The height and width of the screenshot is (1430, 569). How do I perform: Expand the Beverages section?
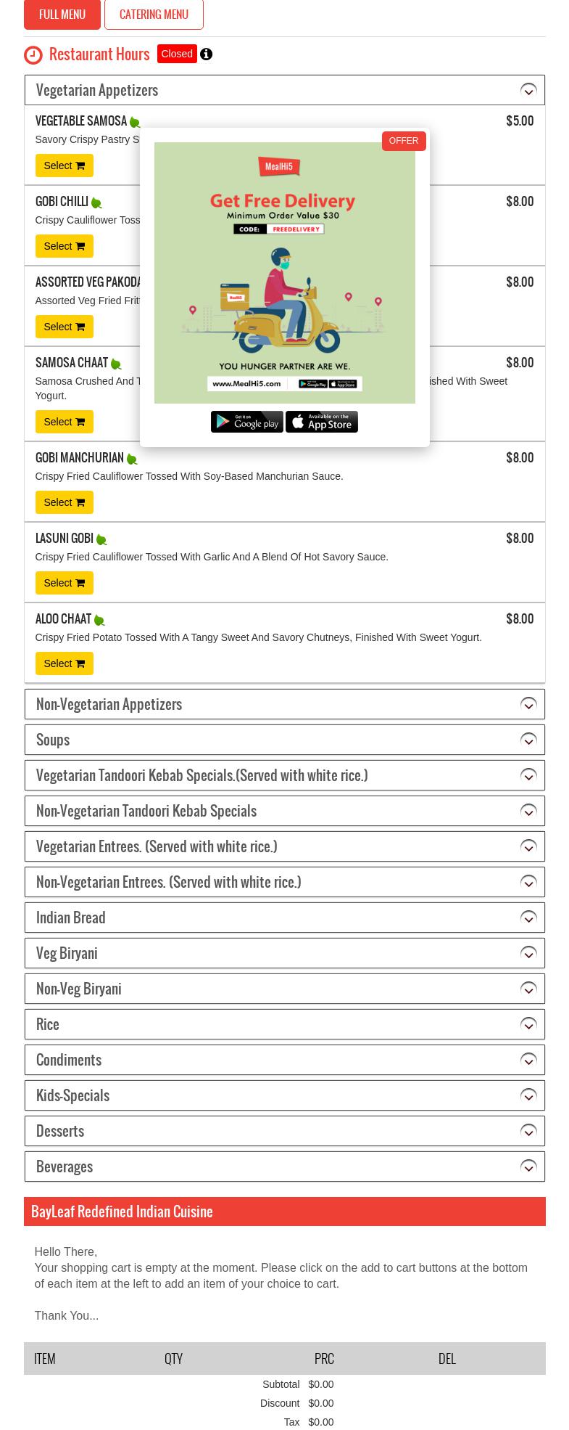point(528,1167)
